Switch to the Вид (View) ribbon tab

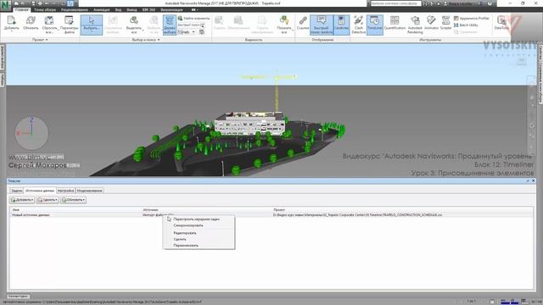point(118,9)
